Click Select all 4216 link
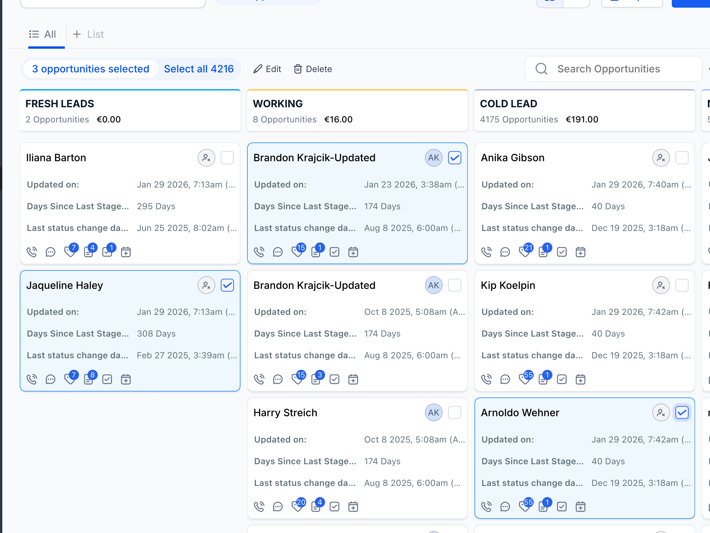The height and width of the screenshot is (533, 710). click(199, 69)
